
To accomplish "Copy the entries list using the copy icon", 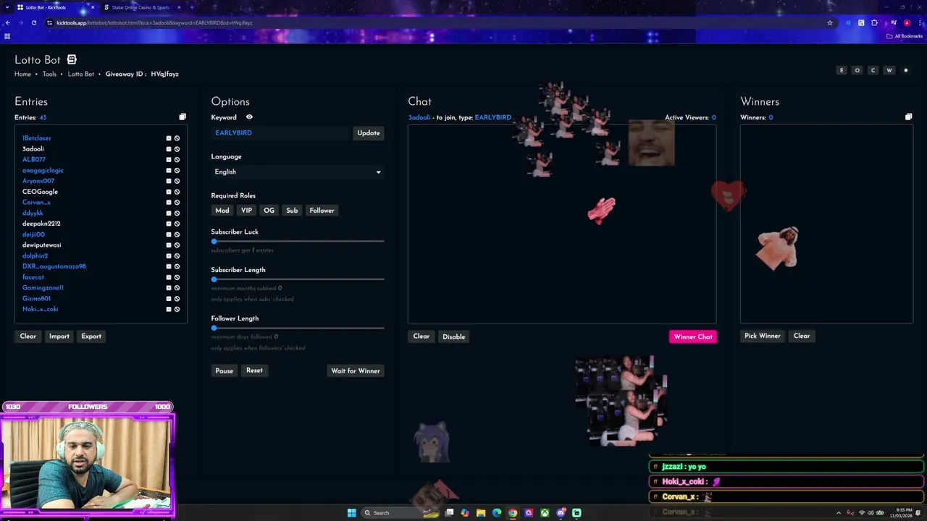I will point(183,117).
